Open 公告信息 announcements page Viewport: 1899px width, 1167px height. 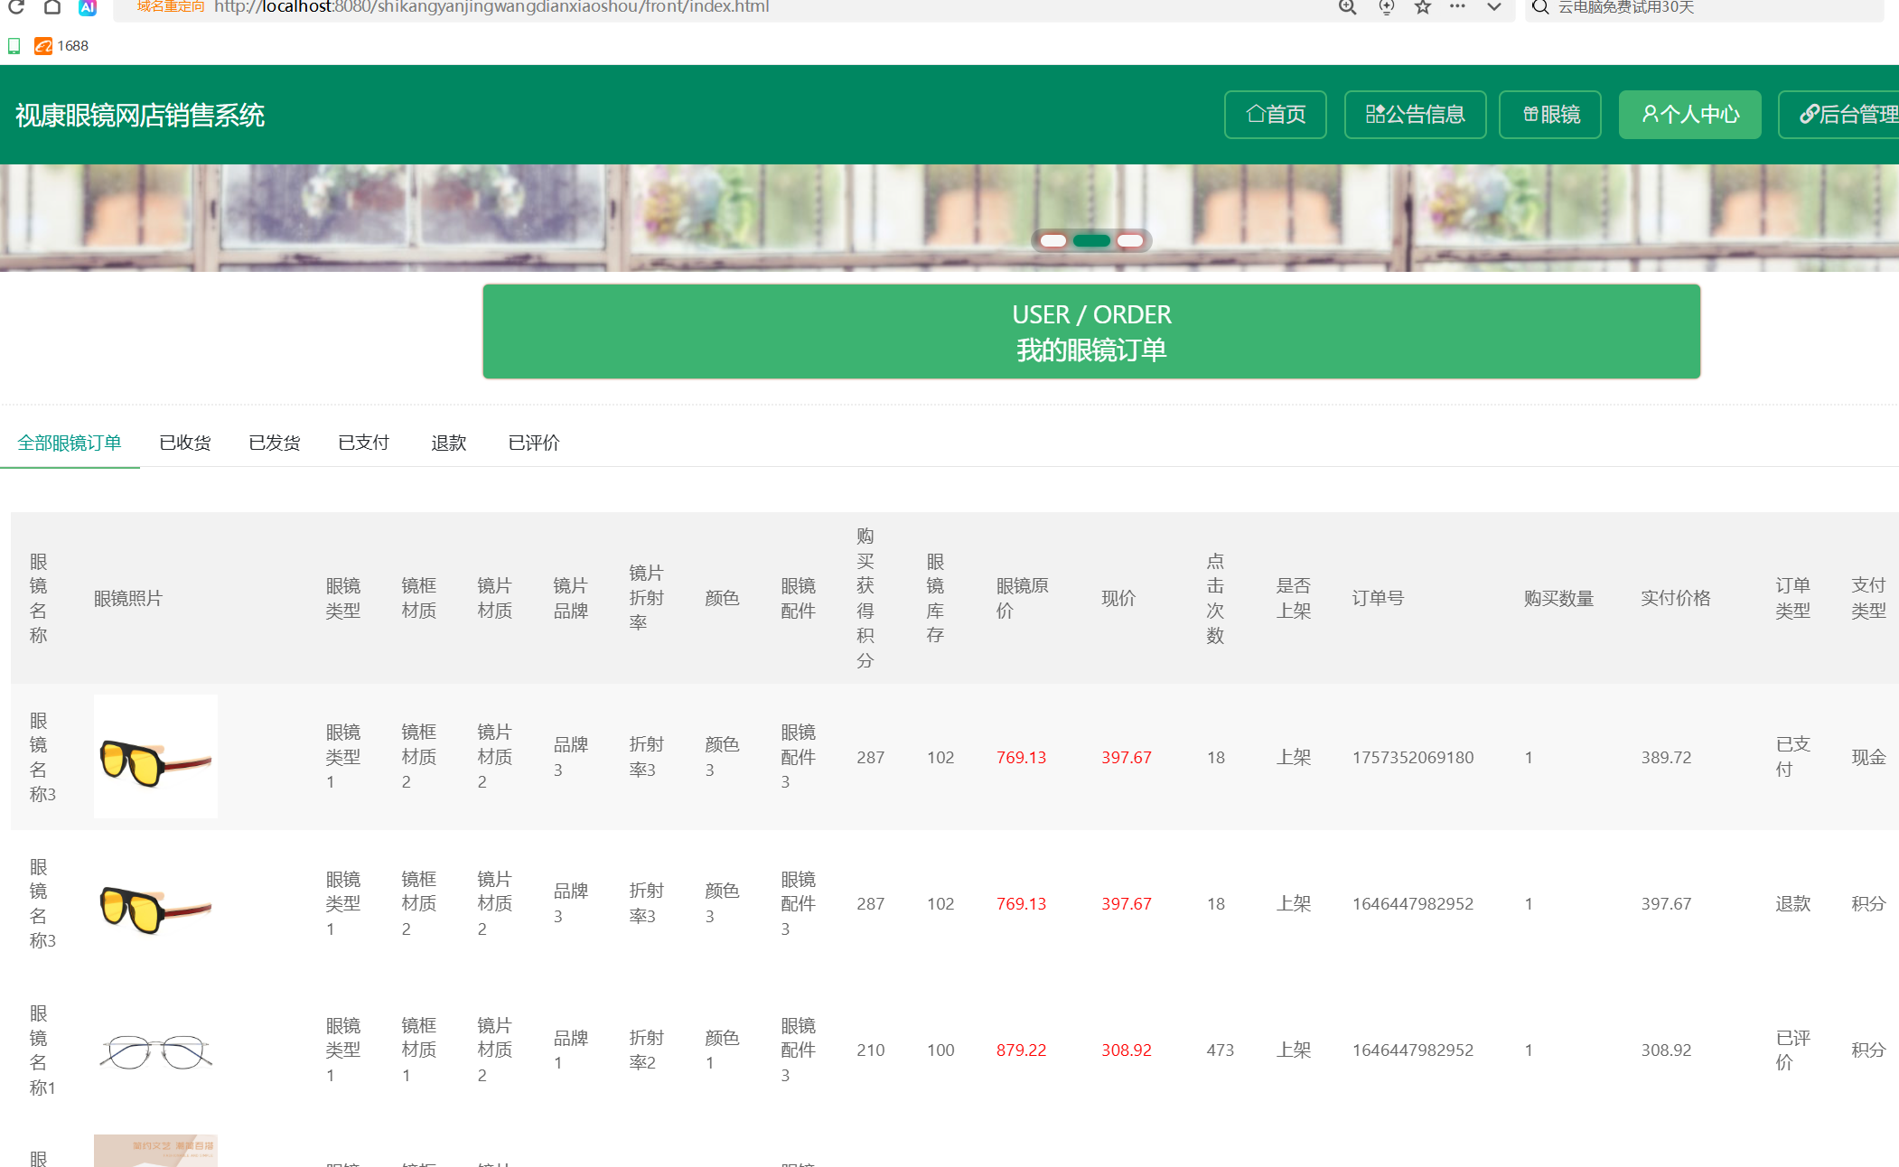1415,115
